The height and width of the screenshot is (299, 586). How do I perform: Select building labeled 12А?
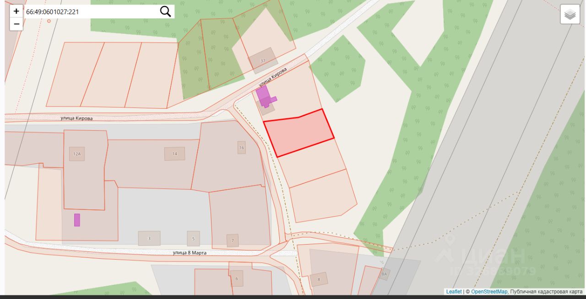76,154
